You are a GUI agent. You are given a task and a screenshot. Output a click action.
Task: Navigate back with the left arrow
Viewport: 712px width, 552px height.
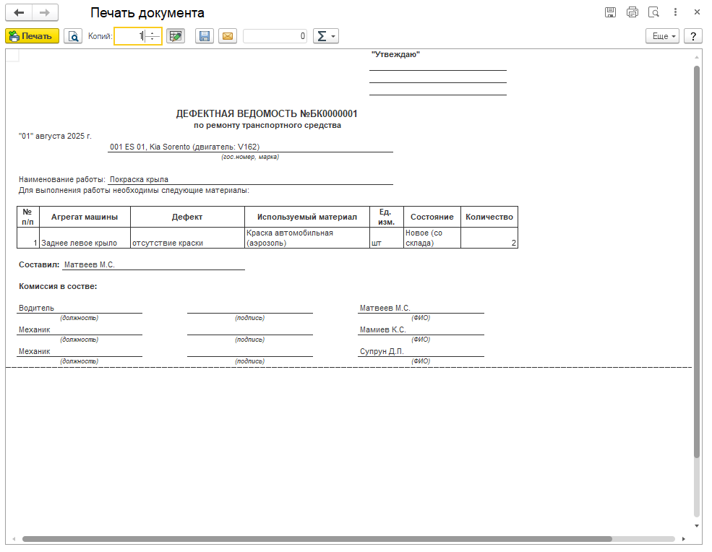click(19, 13)
